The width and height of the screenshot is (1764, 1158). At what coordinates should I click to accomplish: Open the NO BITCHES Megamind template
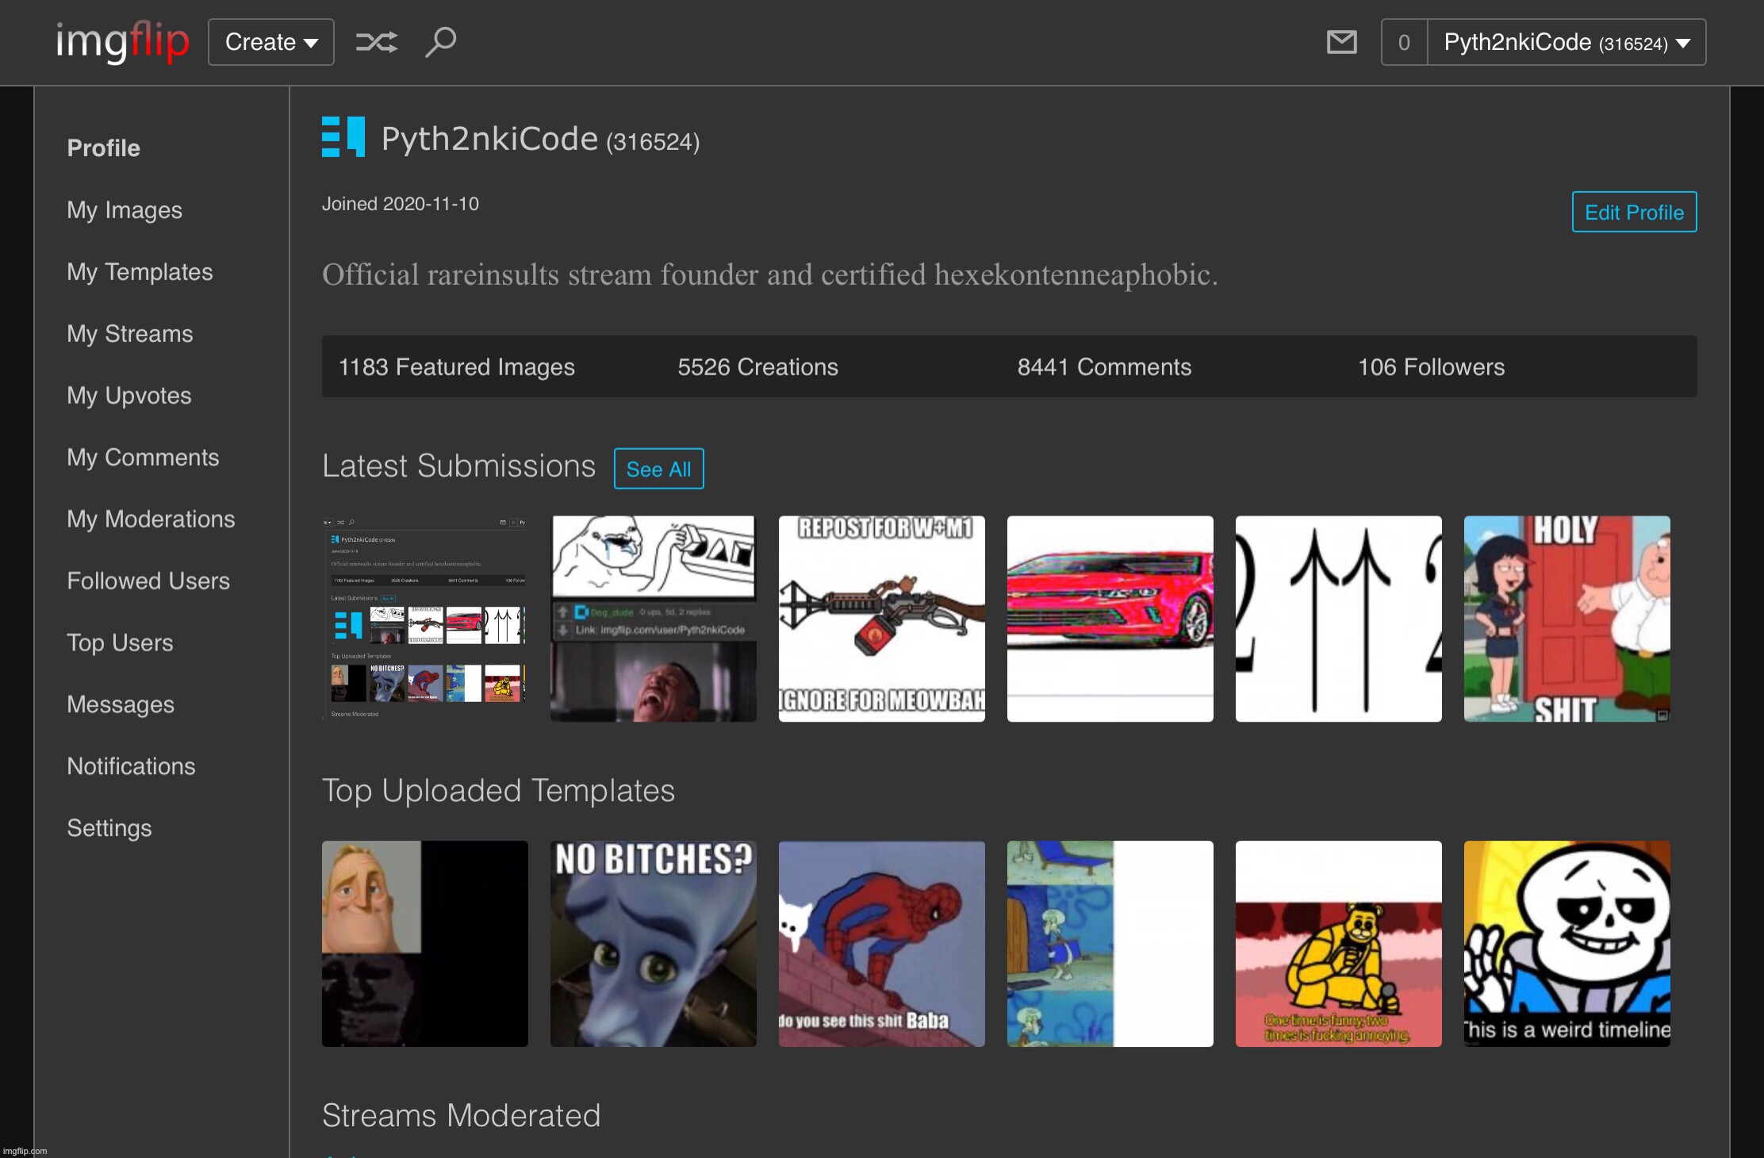pyautogui.click(x=653, y=944)
